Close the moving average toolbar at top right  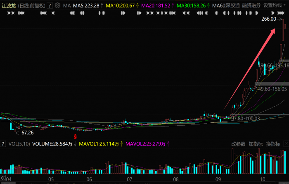point(285,6)
